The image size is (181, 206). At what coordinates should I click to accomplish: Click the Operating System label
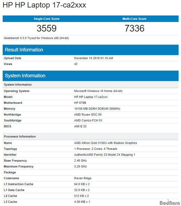tap(17, 91)
